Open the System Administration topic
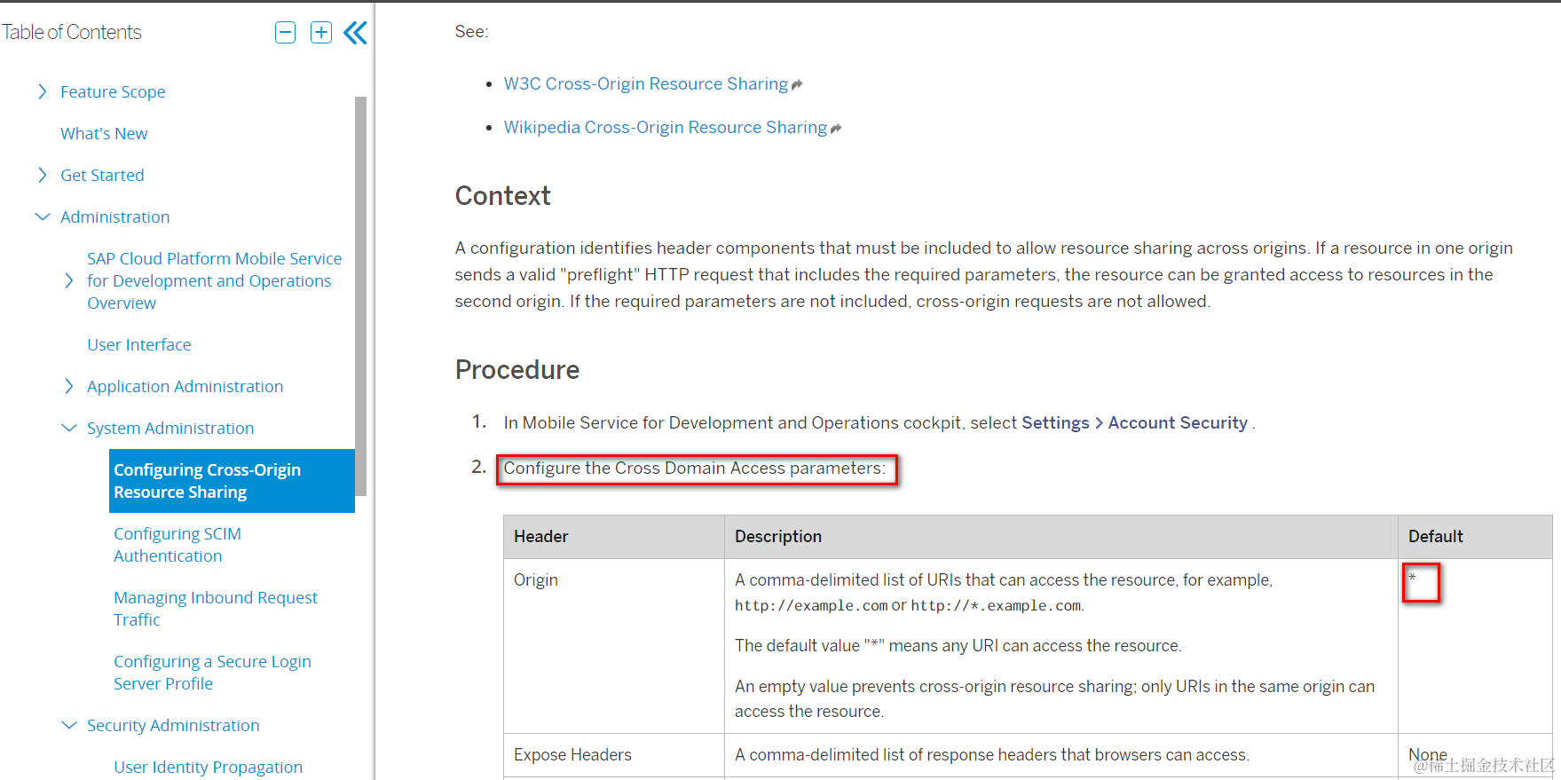The image size is (1561, 780). pos(170,428)
